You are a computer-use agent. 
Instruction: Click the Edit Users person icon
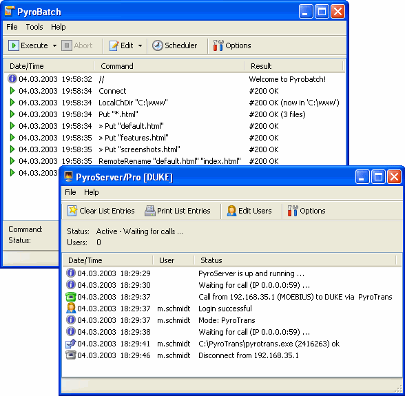pos(231,211)
